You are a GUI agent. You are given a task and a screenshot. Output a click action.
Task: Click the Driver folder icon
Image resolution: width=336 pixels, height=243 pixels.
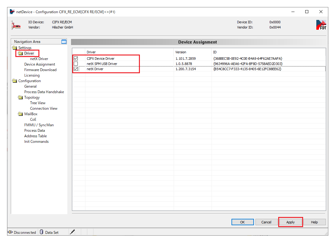[20, 53]
